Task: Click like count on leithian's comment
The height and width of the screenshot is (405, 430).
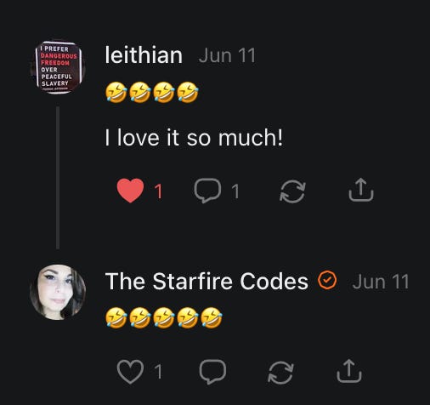Action: (x=159, y=191)
